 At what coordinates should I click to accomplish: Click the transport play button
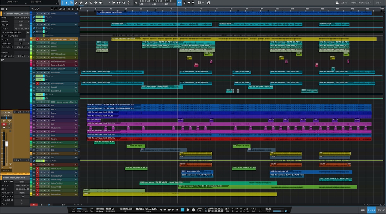pos(188,210)
